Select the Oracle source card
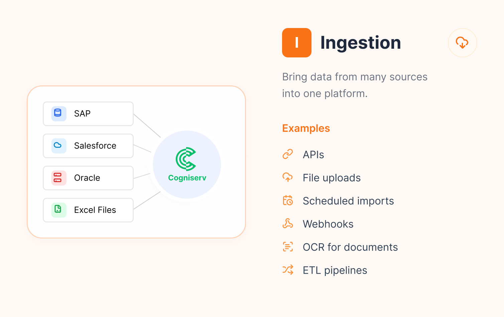The height and width of the screenshot is (317, 504). (x=88, y=178)
